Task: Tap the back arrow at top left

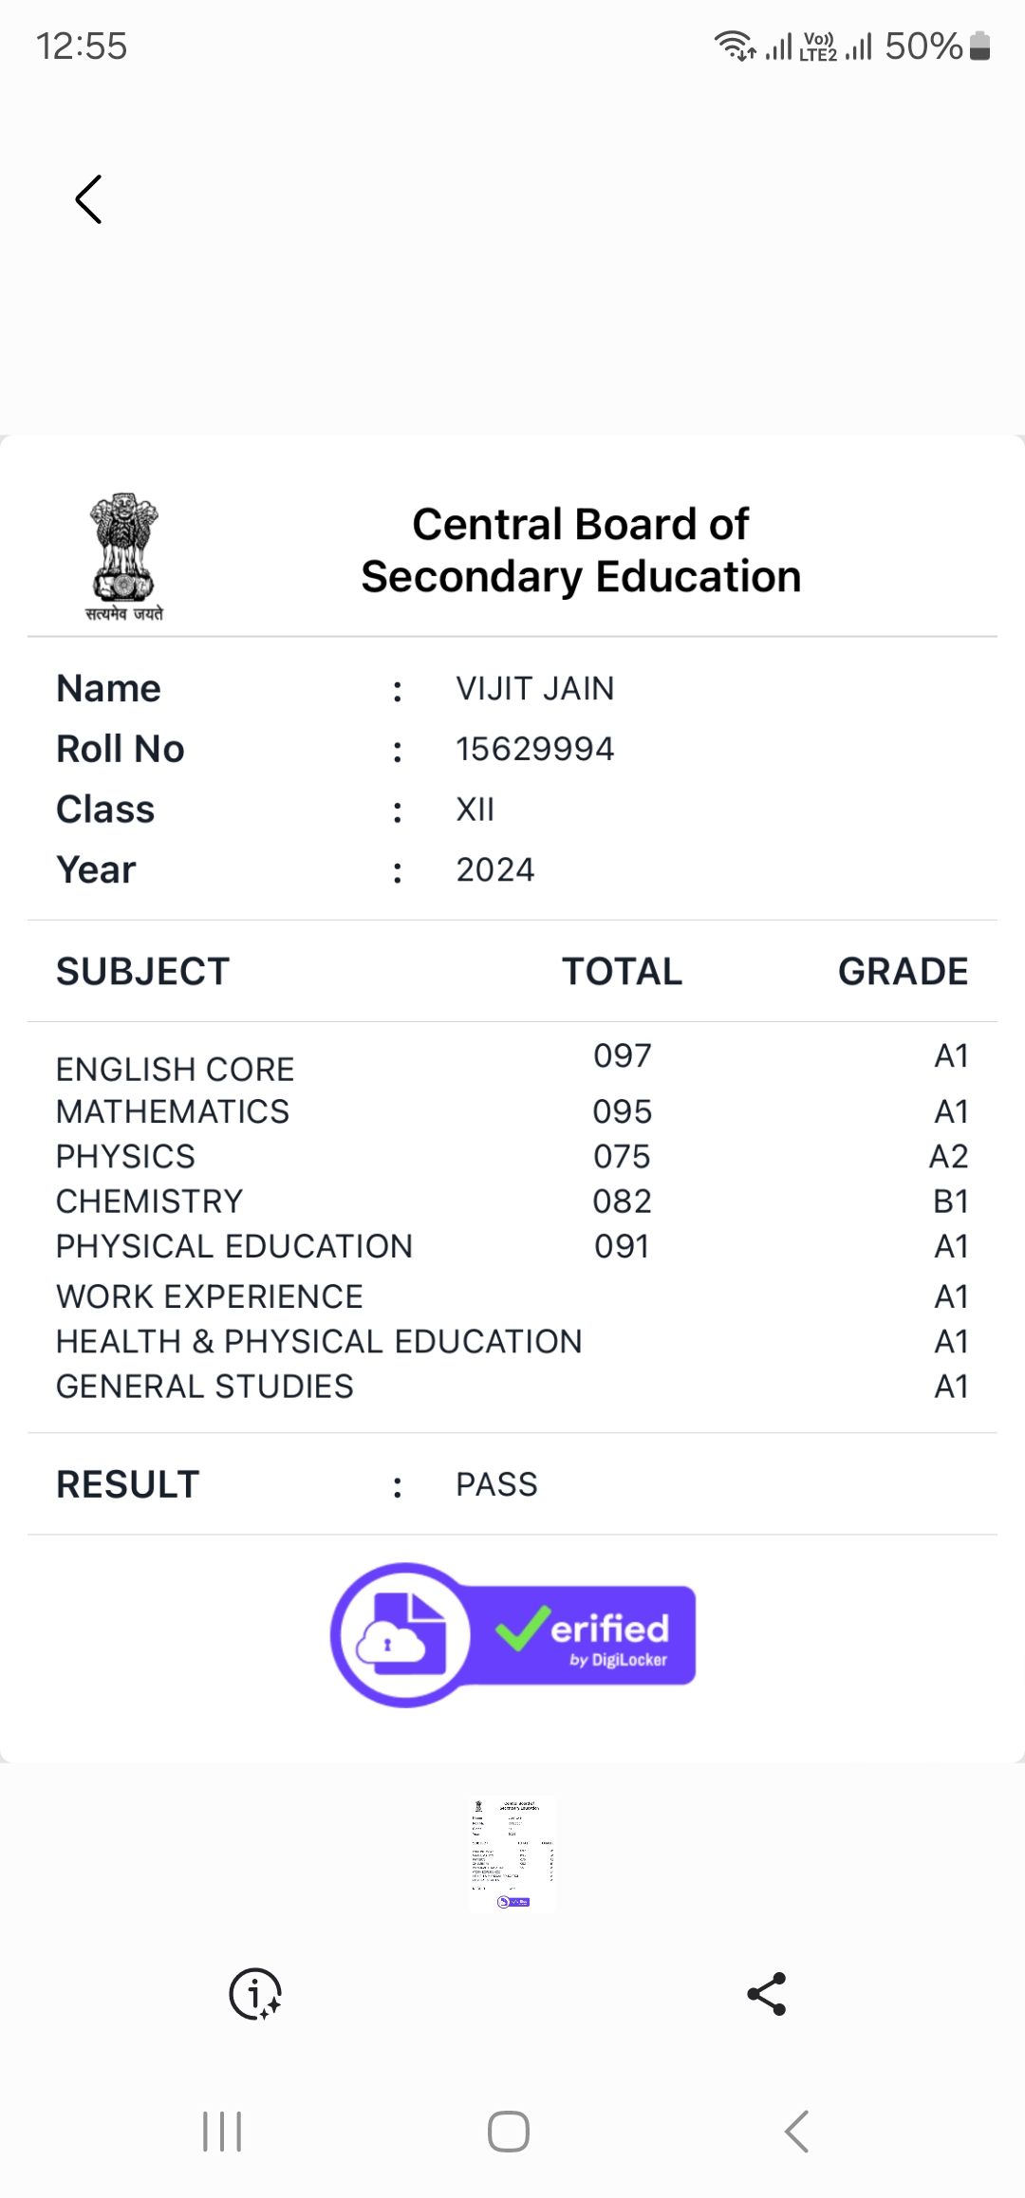Action: click(88, 199)
